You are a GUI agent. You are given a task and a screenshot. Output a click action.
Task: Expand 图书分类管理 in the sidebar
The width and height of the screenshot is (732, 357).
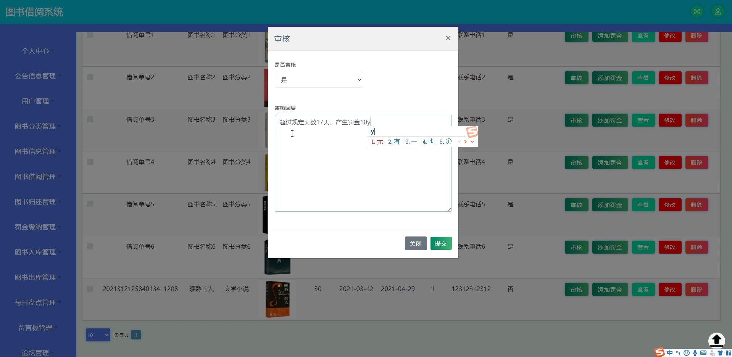(38, 126)
